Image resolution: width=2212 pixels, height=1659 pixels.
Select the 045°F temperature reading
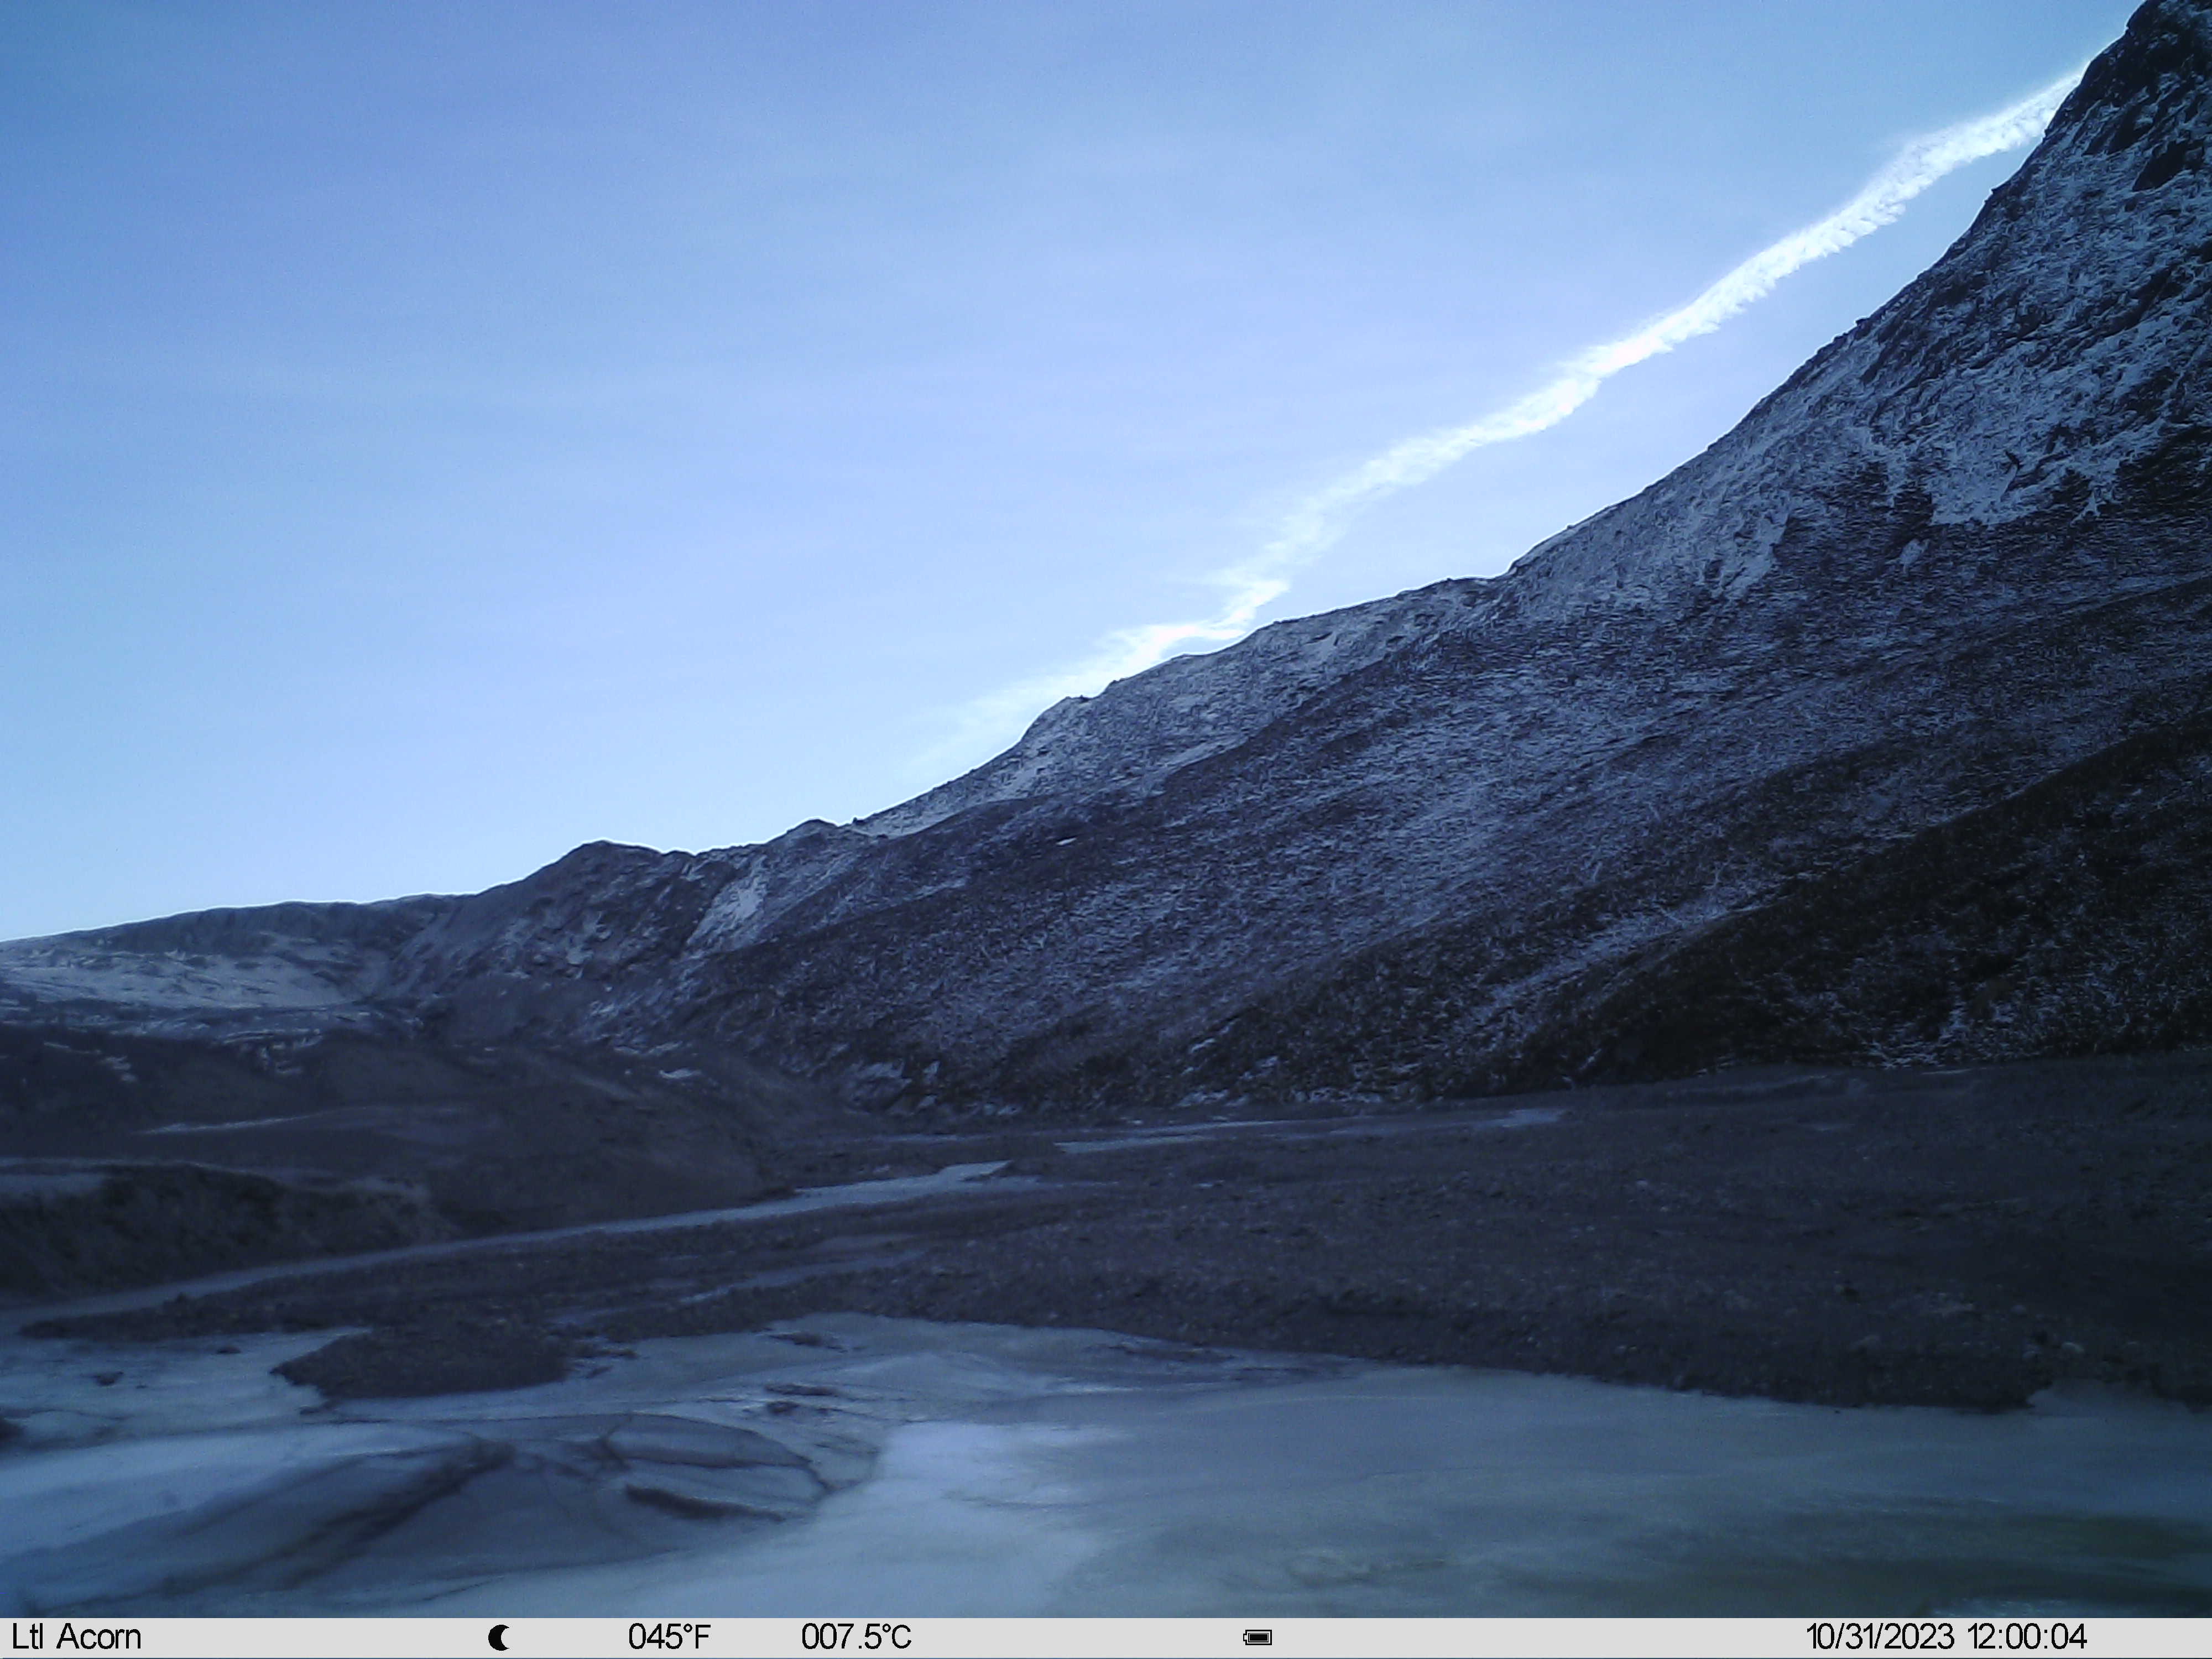[669, 1637]
